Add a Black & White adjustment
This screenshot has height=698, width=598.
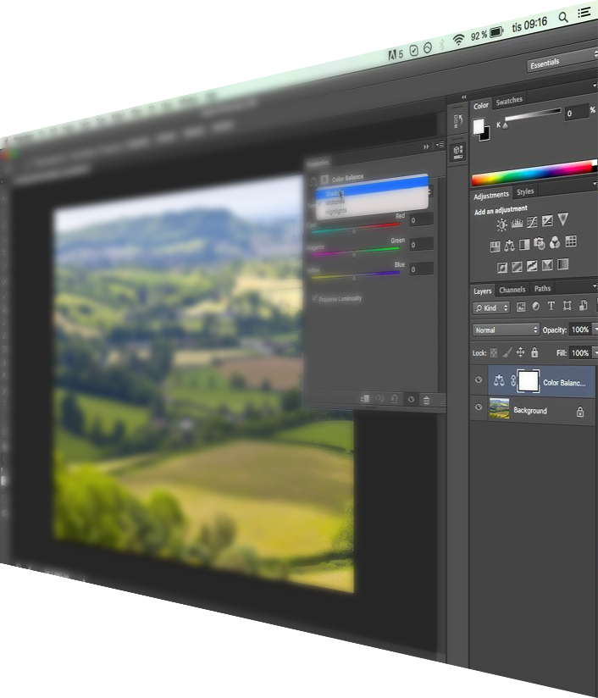tap(524, 245)
